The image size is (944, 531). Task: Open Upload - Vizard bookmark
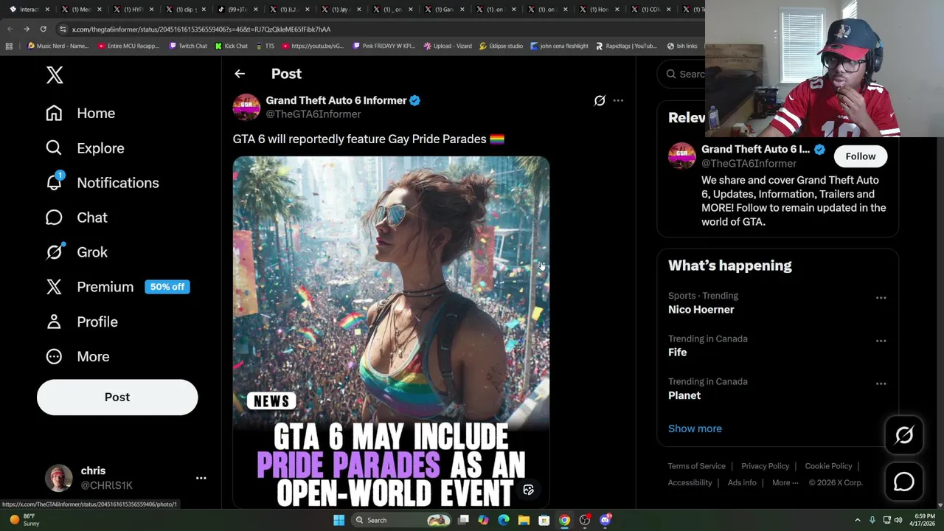coord(448,46)
